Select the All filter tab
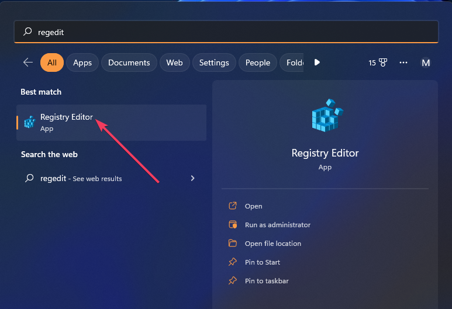The width and height of the screenshot is (452, 309). [52, 63]
